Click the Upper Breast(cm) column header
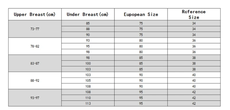The width and height of the screenshot is (230, 110). [x=35, y=14]
